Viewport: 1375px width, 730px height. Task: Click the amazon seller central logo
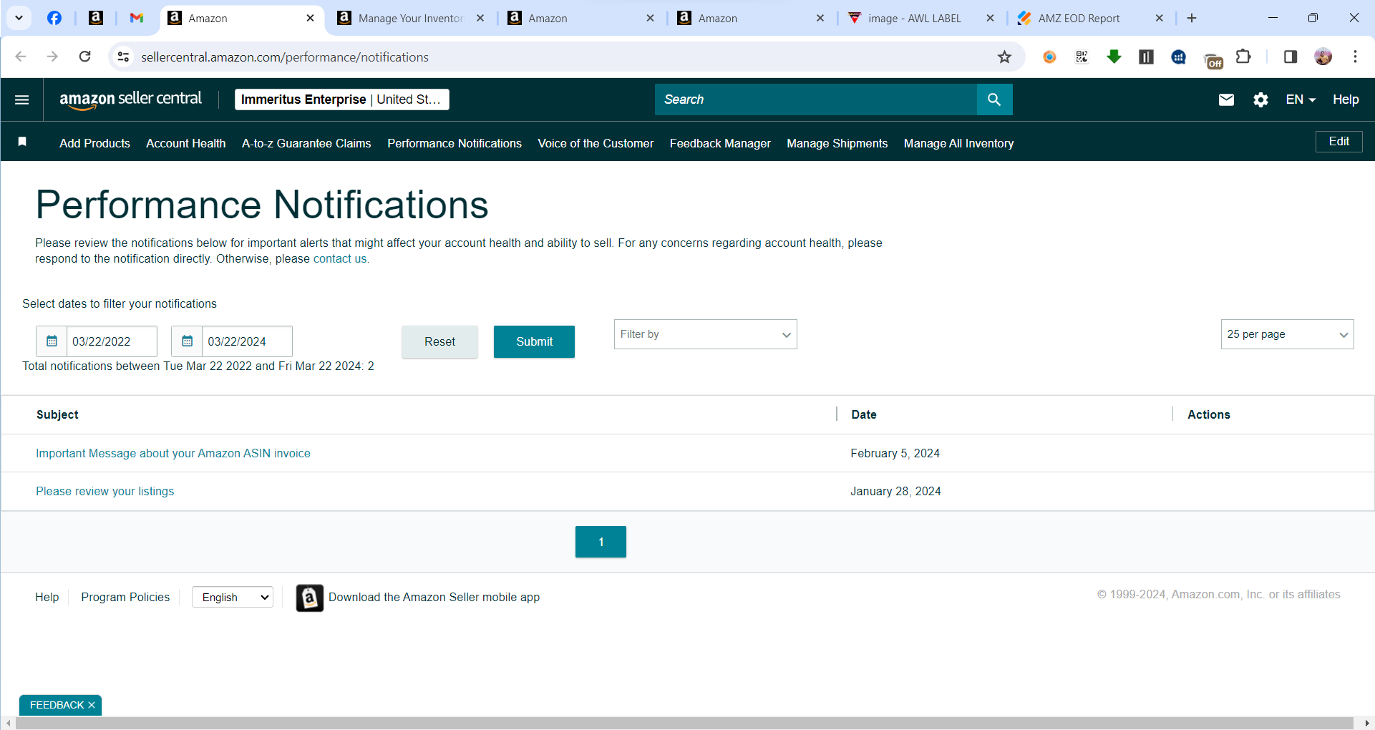pyautogui.click(x=130, y=99)
